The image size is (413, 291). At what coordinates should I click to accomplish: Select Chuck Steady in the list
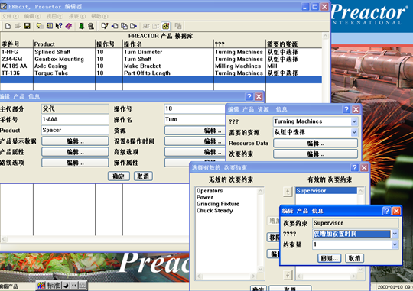(214, 210)
